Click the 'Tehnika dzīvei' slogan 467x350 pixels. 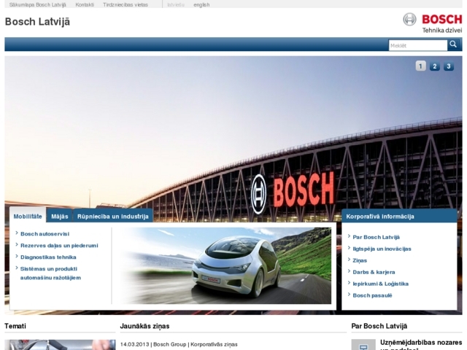point(442,30)
